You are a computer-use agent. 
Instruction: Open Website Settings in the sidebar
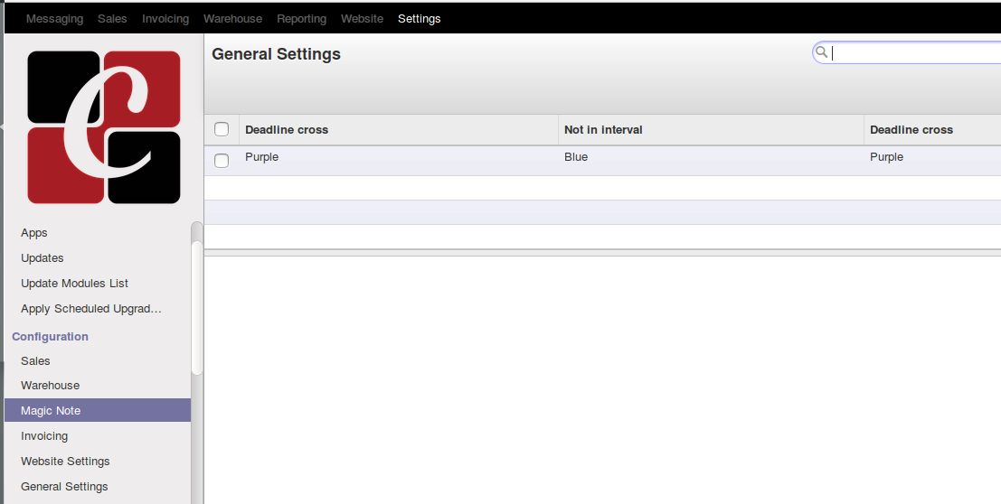(65, 461)
